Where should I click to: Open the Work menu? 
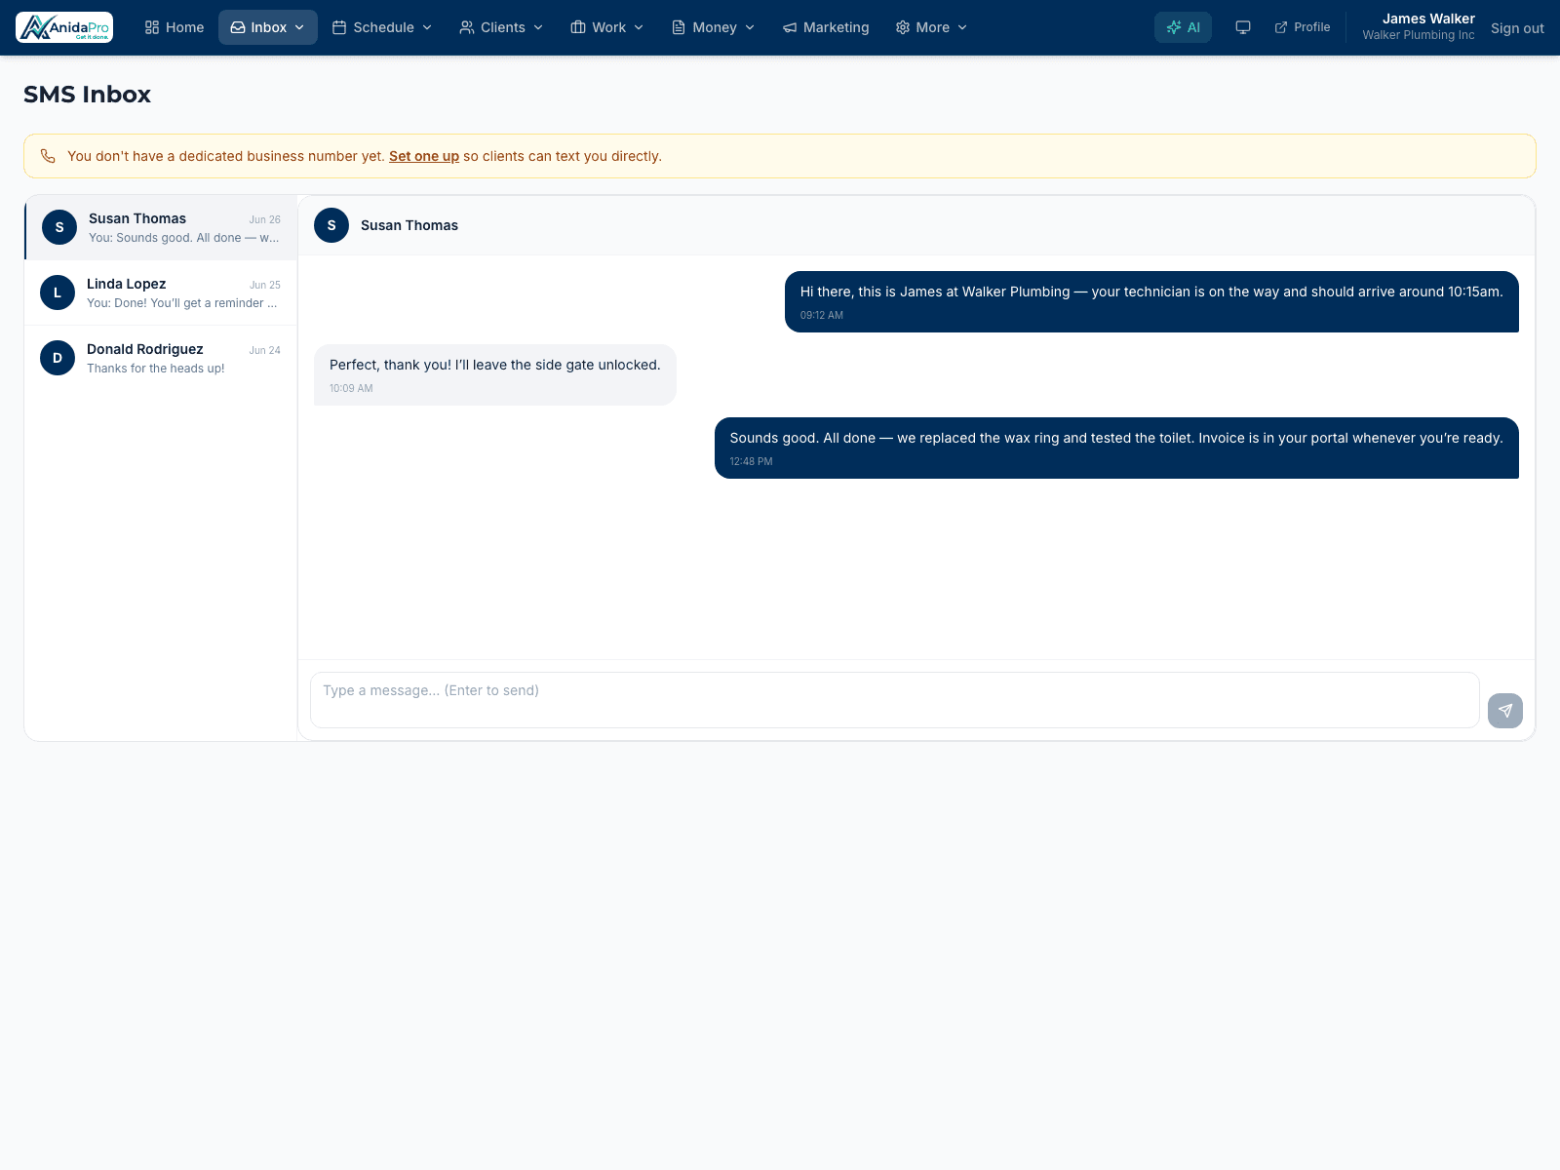pyautogui.click(x=607, y=27)
